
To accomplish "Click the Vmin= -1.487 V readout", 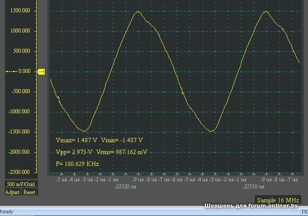I will click(122, 140).
